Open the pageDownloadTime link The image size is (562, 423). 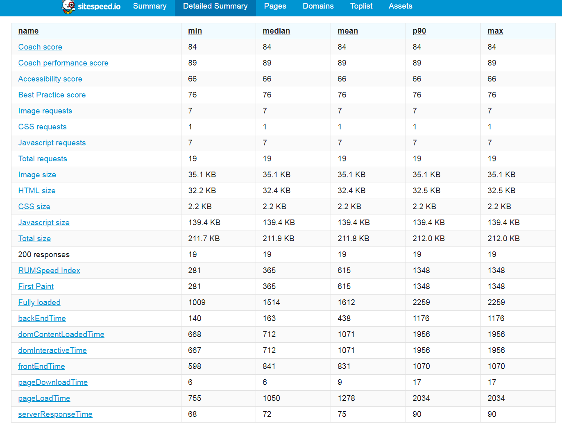pos(53,382)
